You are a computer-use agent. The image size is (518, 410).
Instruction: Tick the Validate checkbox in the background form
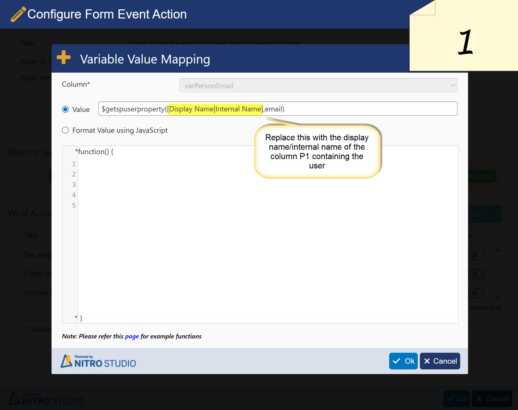tap(24, 330)
